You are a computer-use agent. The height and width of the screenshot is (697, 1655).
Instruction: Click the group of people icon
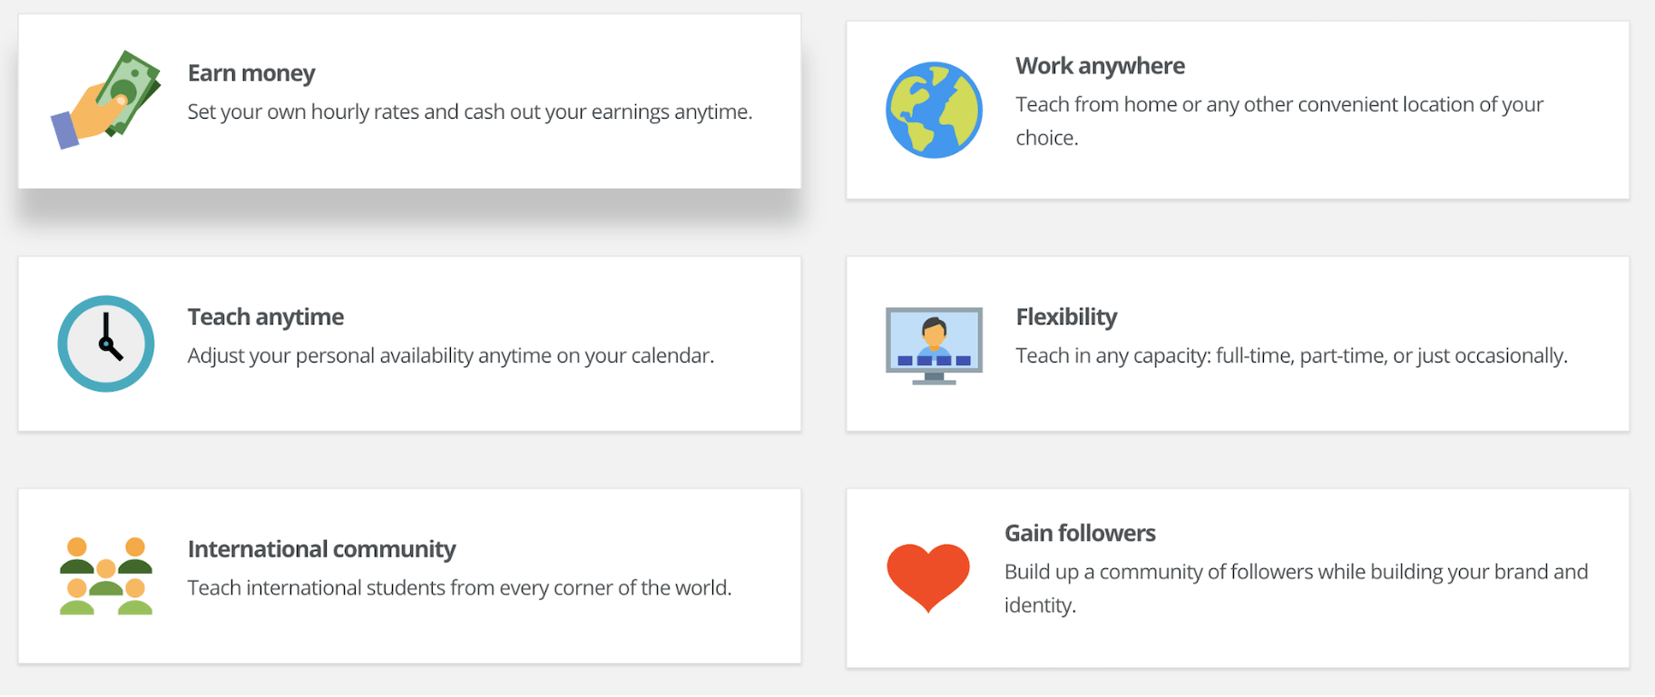tap(106, 576)
